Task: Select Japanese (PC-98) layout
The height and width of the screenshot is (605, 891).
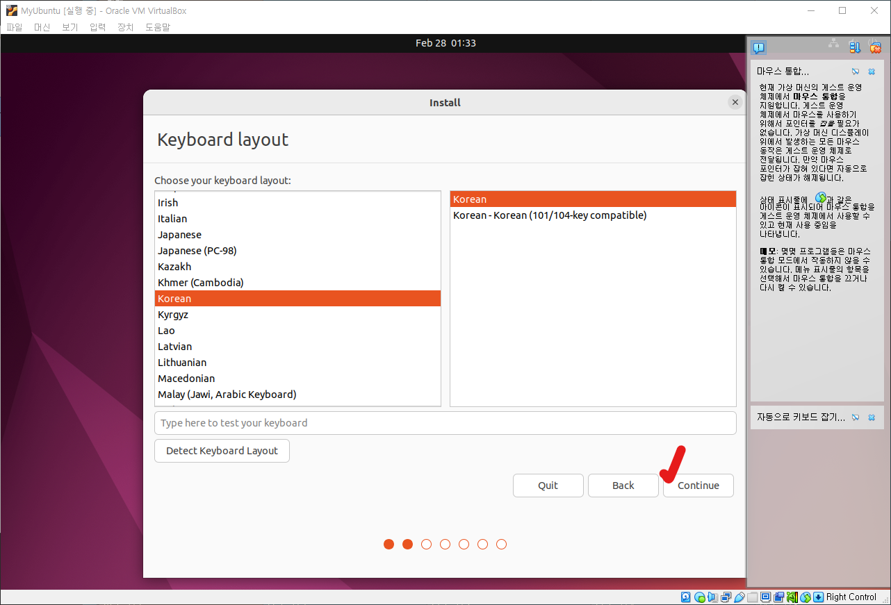Action: 297,251
